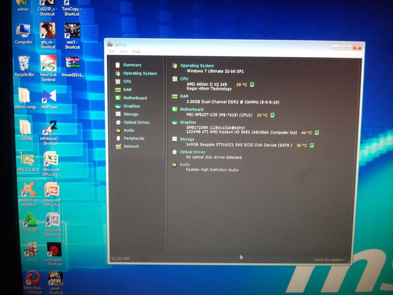The height and width of the screenshot is (295, 393).
Task: Click 'Windows 7 Ultimate 32-bit SP1' text
Action: [x=215, y=71]
